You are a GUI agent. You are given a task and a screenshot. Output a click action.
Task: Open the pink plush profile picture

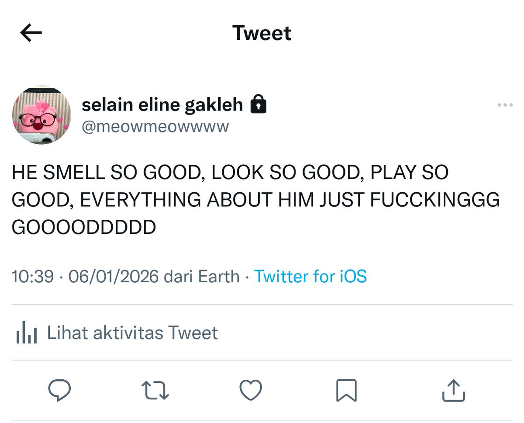pyautogui.click(x=41, y=115)
